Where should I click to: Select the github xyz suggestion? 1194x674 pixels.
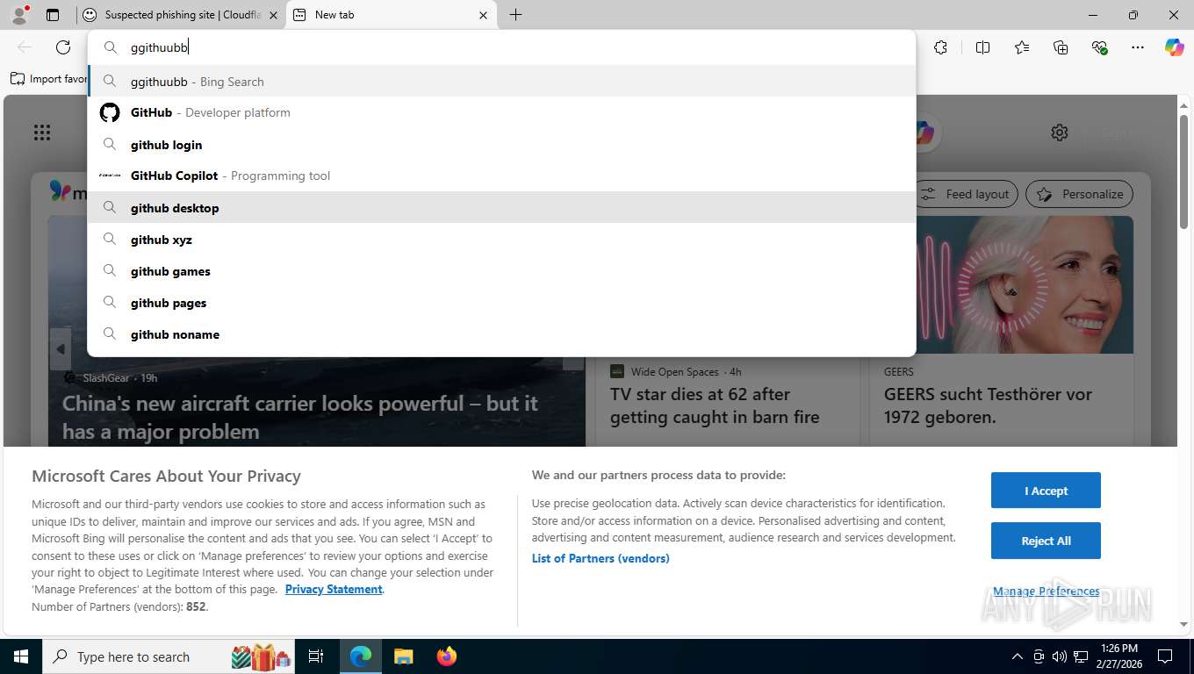coord(502,240)
